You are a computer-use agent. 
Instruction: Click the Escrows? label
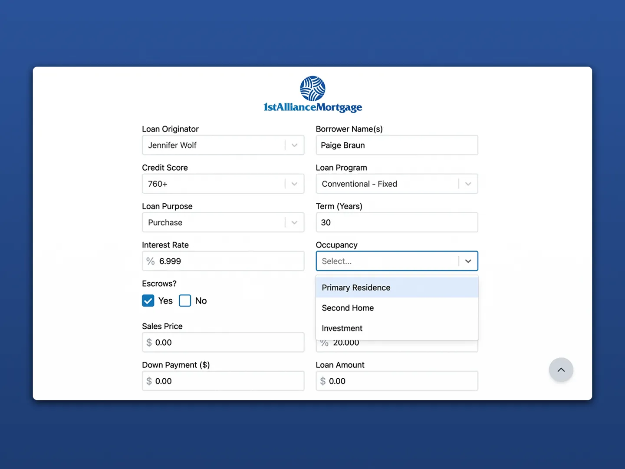(x=159, y=284)
